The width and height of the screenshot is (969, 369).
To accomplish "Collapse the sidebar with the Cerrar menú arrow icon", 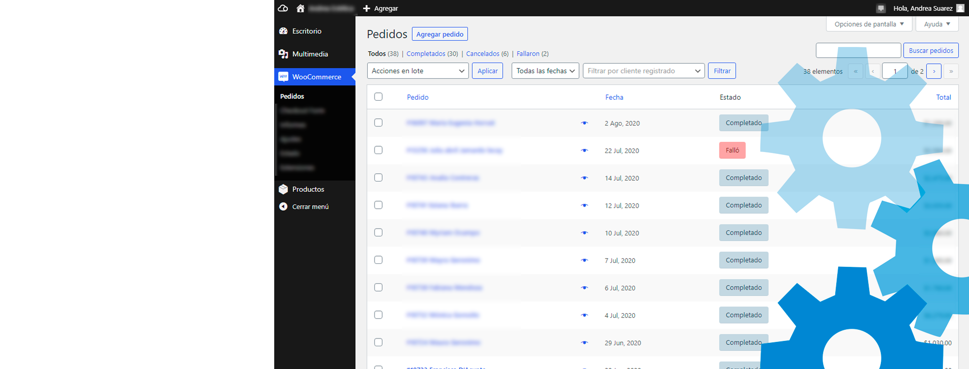I will (x=283, y=206).
